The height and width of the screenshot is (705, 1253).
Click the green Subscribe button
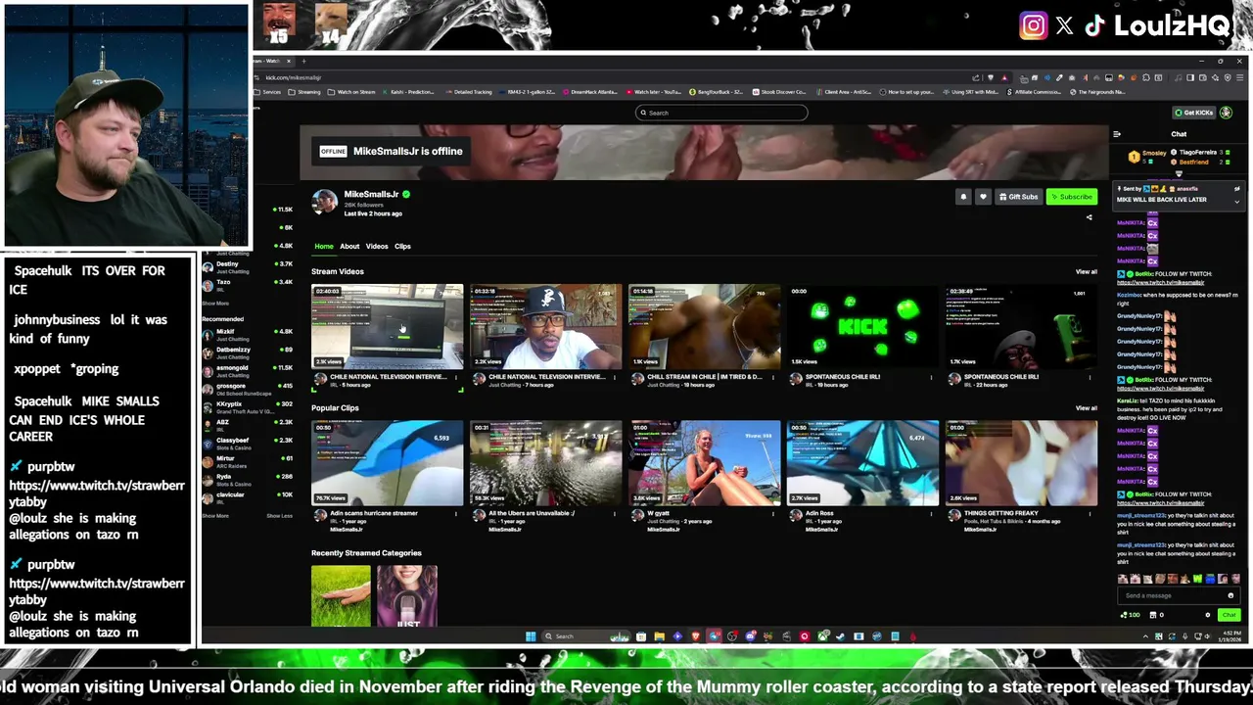click(x=1071, y=197)
